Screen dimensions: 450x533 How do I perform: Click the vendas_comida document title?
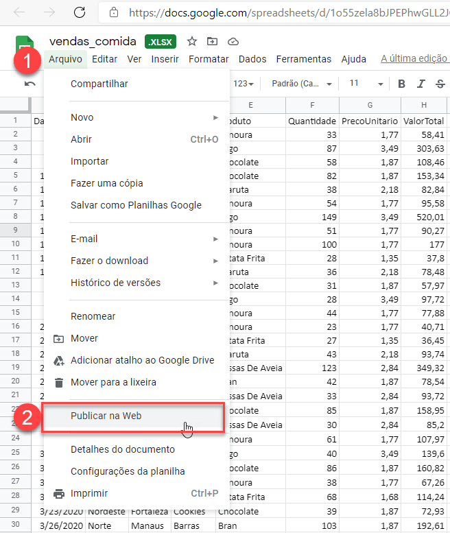click(93, 41)
